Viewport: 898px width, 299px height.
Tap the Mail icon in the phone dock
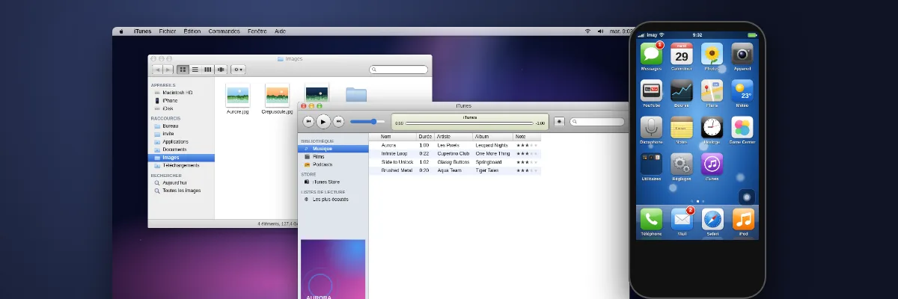682,219
